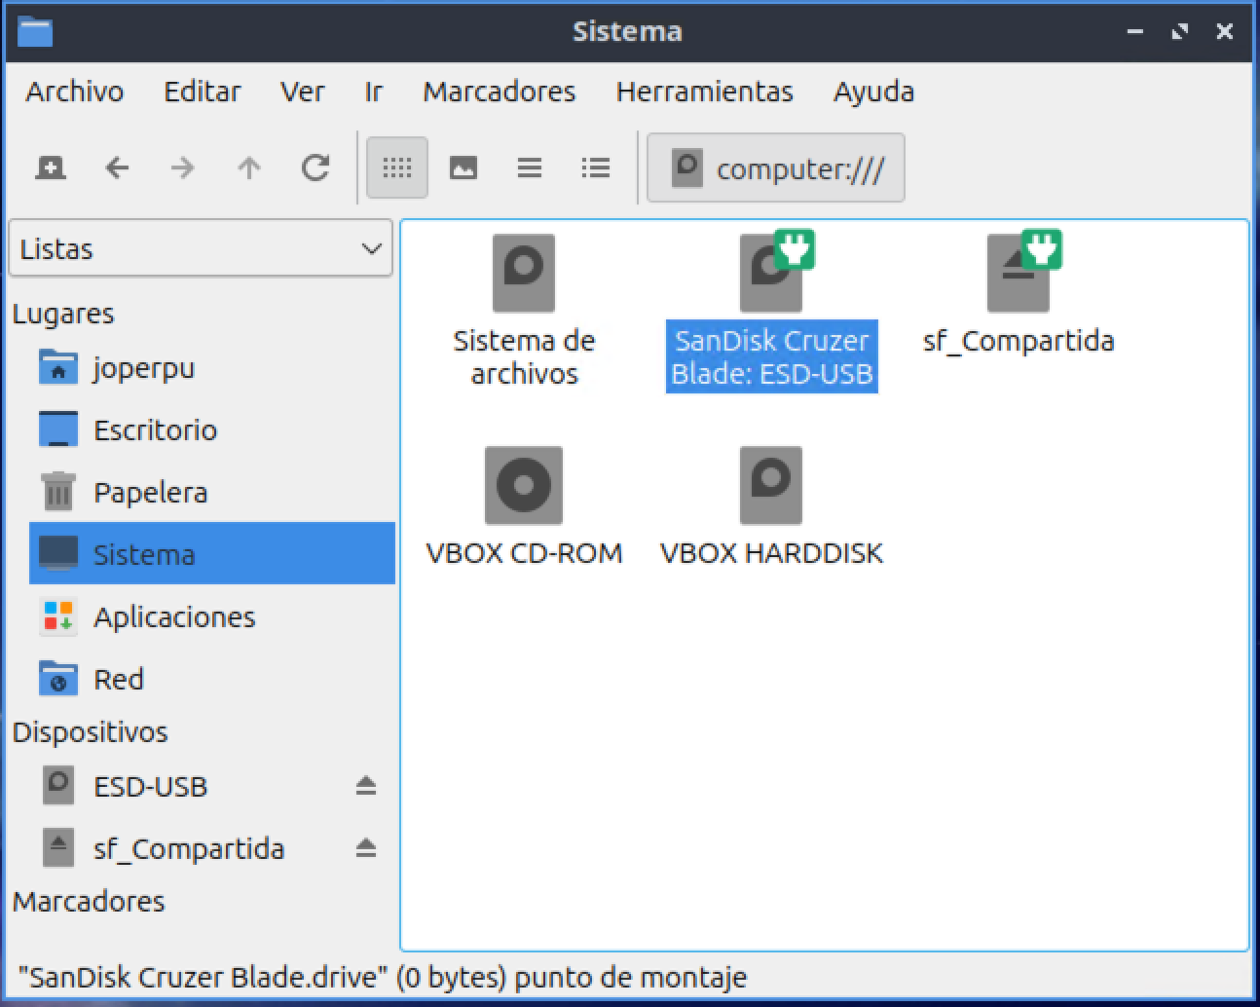Eject the sf_Compartida device
Viewport: 1260px width, 1007px height.
[366, 848]
